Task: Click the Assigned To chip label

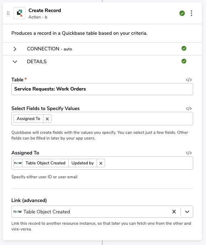Action: coord(28,119)
